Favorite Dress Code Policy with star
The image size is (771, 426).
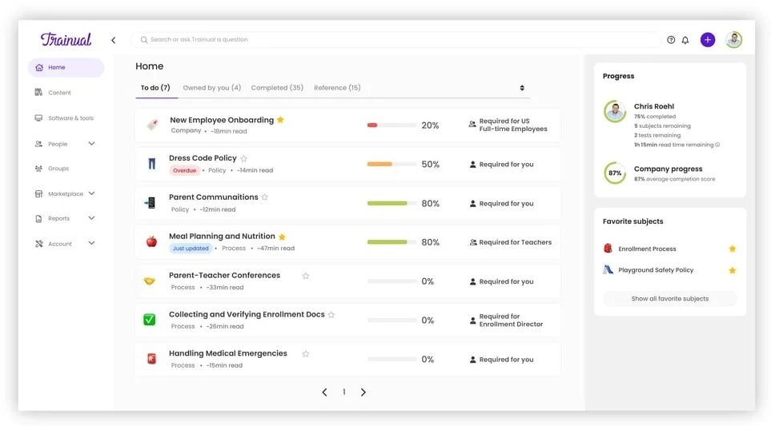(244, 158)
